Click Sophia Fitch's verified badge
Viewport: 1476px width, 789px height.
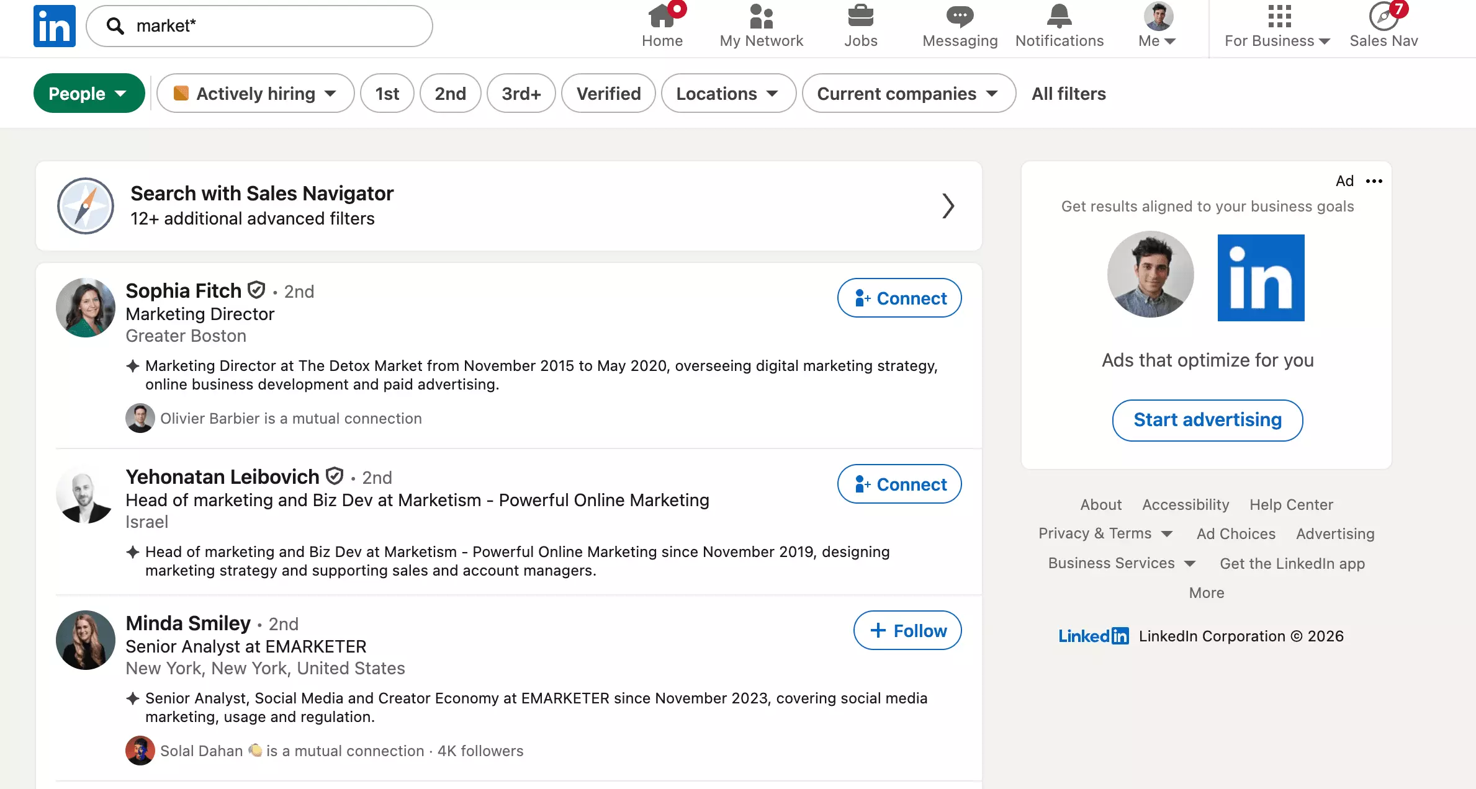point(256,290)
